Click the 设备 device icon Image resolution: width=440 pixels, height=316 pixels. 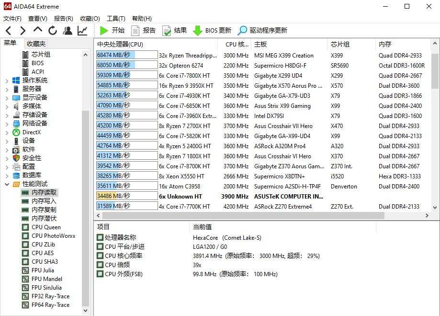pos(16,141)
